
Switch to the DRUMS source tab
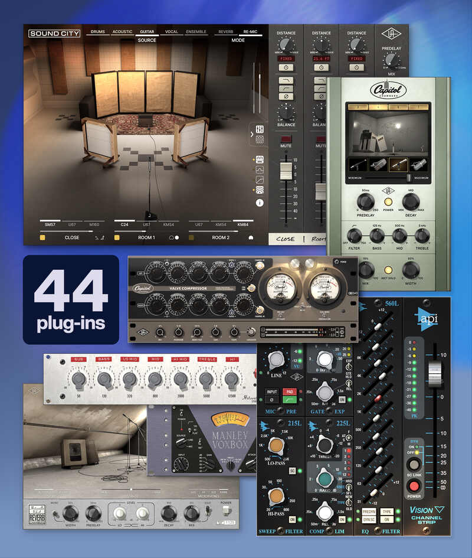tap(98, 32)
